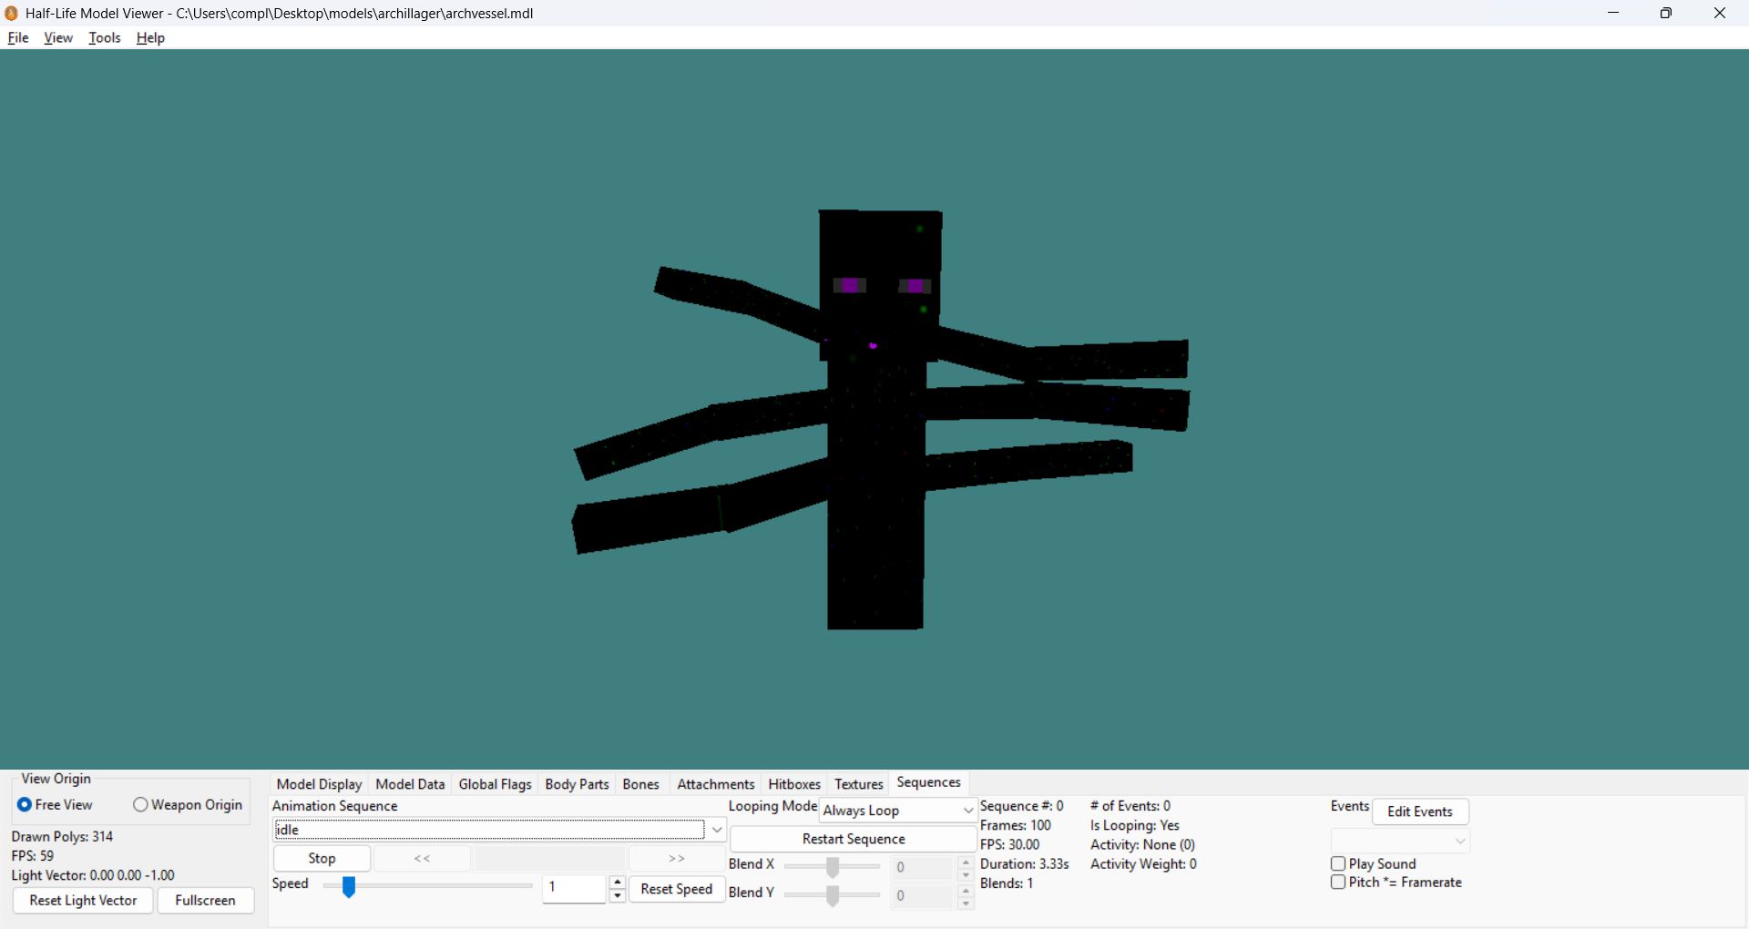Click the 'FPS: 59' status text
The width and height of the screenshot is (1749, 929).
(33, 856)
